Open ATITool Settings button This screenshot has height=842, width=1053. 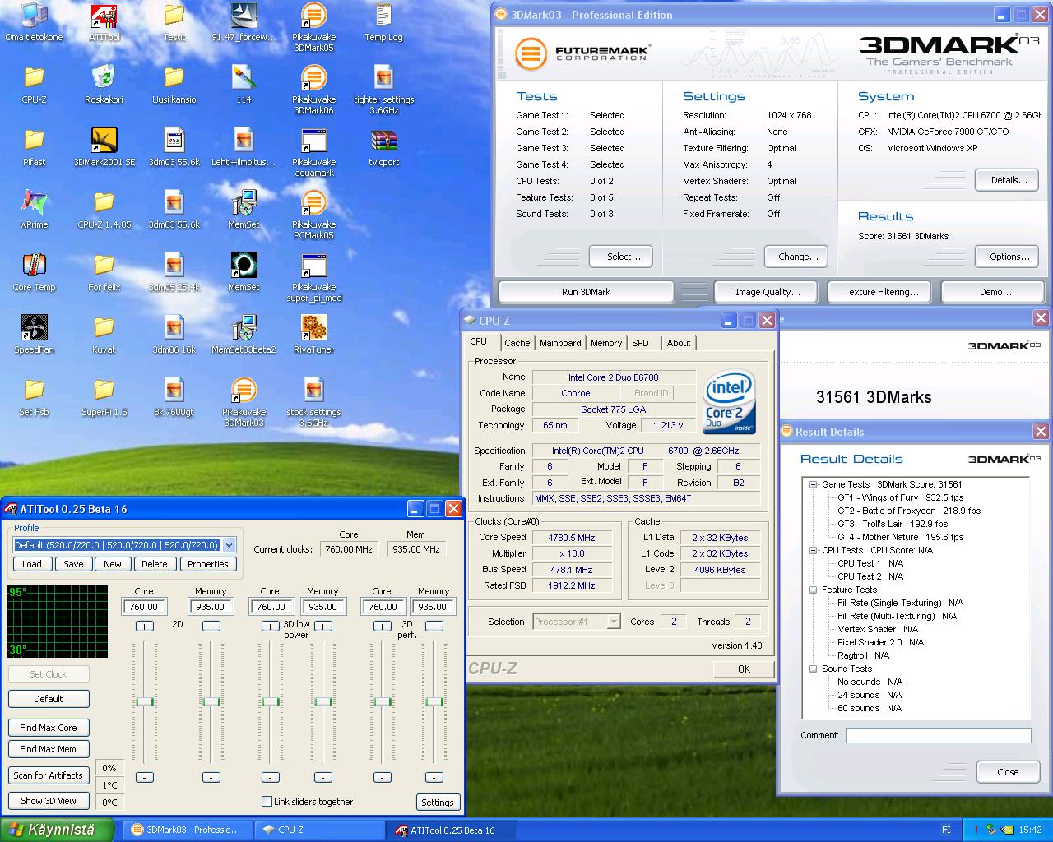coord(438,803)
